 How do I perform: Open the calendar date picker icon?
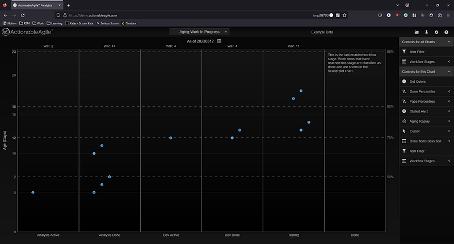click(x=219, y=41)
